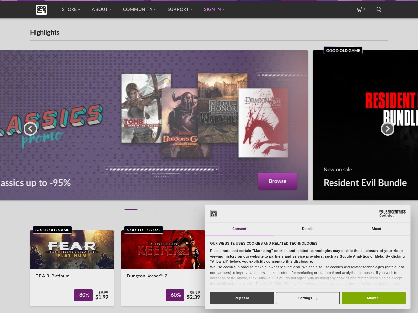Select the first carousel page indicator
This screenshot has height=313, width=418.
click(x=114, y=209)
